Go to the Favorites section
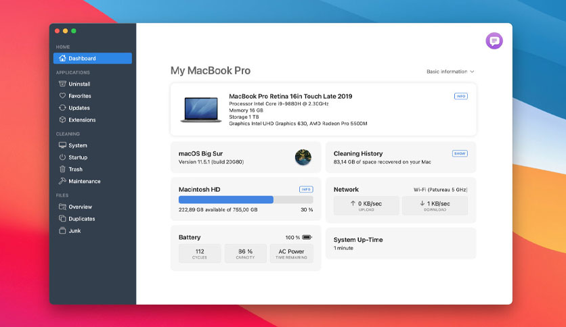Viewport: 566px width, 327px height. coord(80,96)
